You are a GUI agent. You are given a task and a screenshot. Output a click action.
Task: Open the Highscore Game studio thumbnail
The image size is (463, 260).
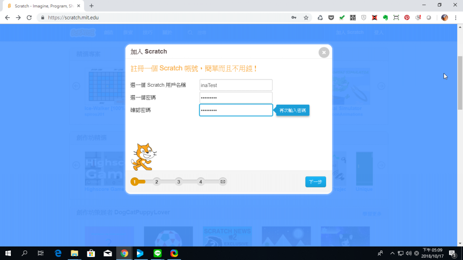click(104, 169)
